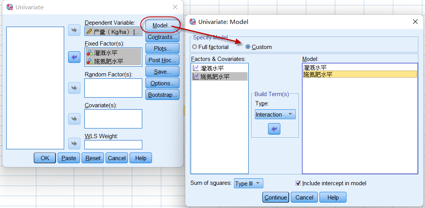Open the Sum of squares Type III dropdown
This screenshot has height=208, width=425.
(x=248, y=183)
